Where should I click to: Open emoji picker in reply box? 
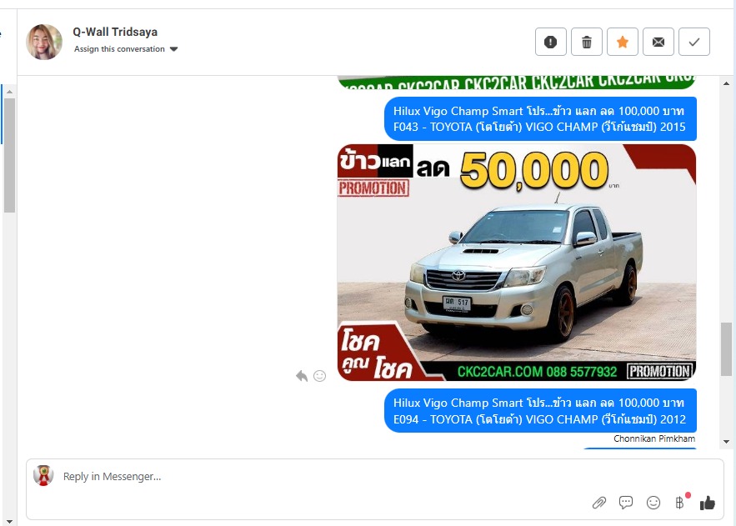(x=653, y=503)
